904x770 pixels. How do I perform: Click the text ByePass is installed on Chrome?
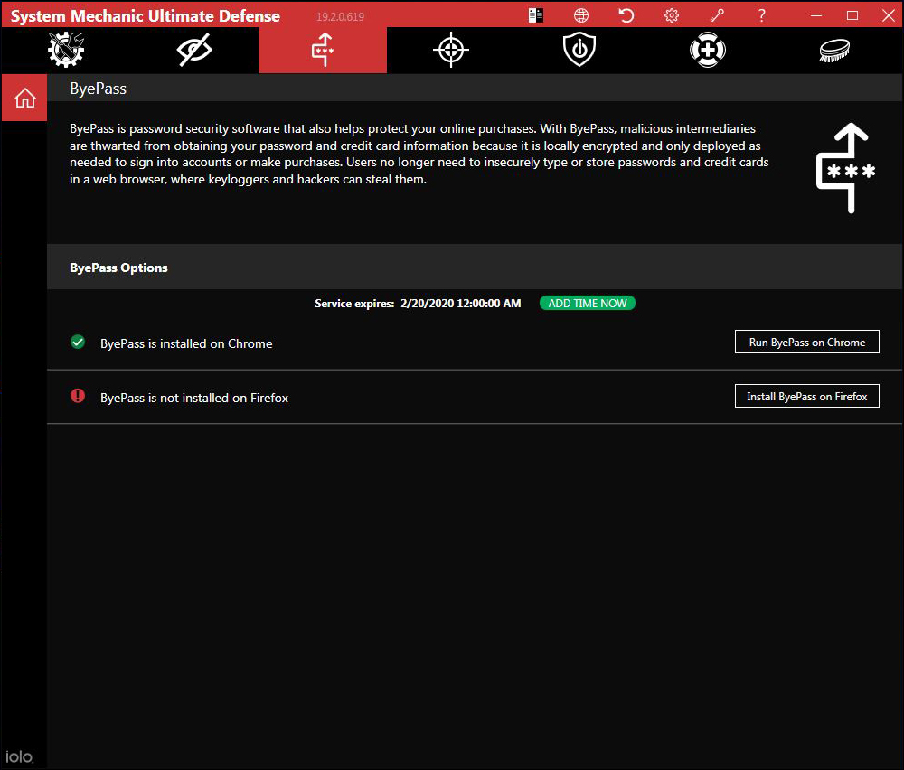(x=186, y=343)
